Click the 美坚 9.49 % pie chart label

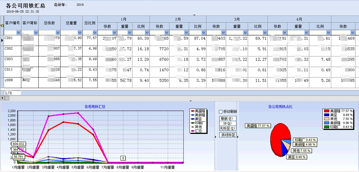296,157
